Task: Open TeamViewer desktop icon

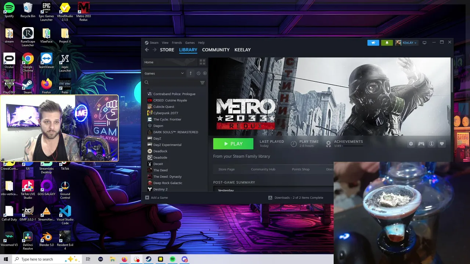Action: click(46, 61)
